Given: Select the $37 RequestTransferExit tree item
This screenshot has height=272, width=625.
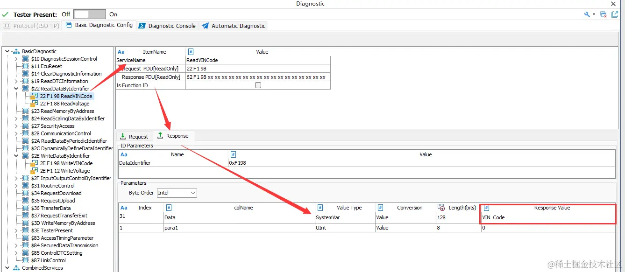Looking at the screenshot, I should click(59, 216).
